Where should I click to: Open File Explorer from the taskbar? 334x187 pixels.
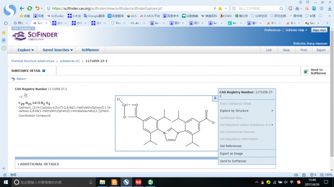(102, 182)
